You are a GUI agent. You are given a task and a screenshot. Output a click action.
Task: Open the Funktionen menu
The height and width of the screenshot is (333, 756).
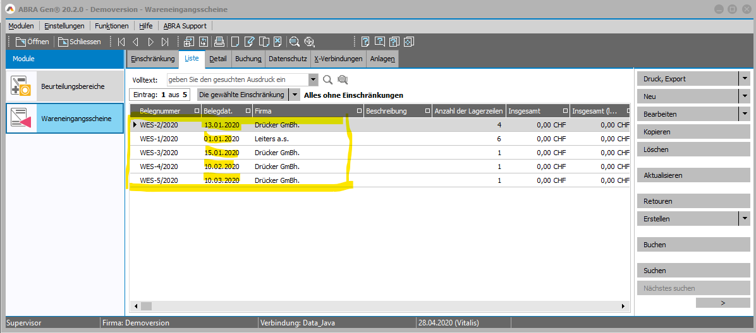click(112, 26)
